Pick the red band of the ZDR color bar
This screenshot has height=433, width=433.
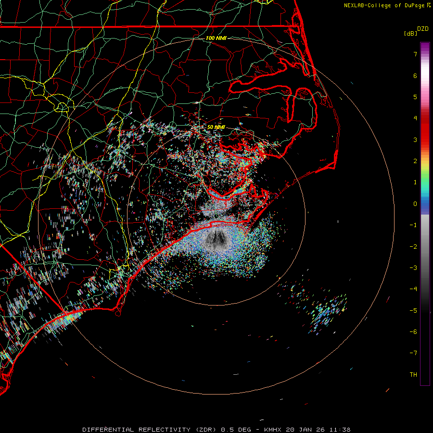click(425, 130)
